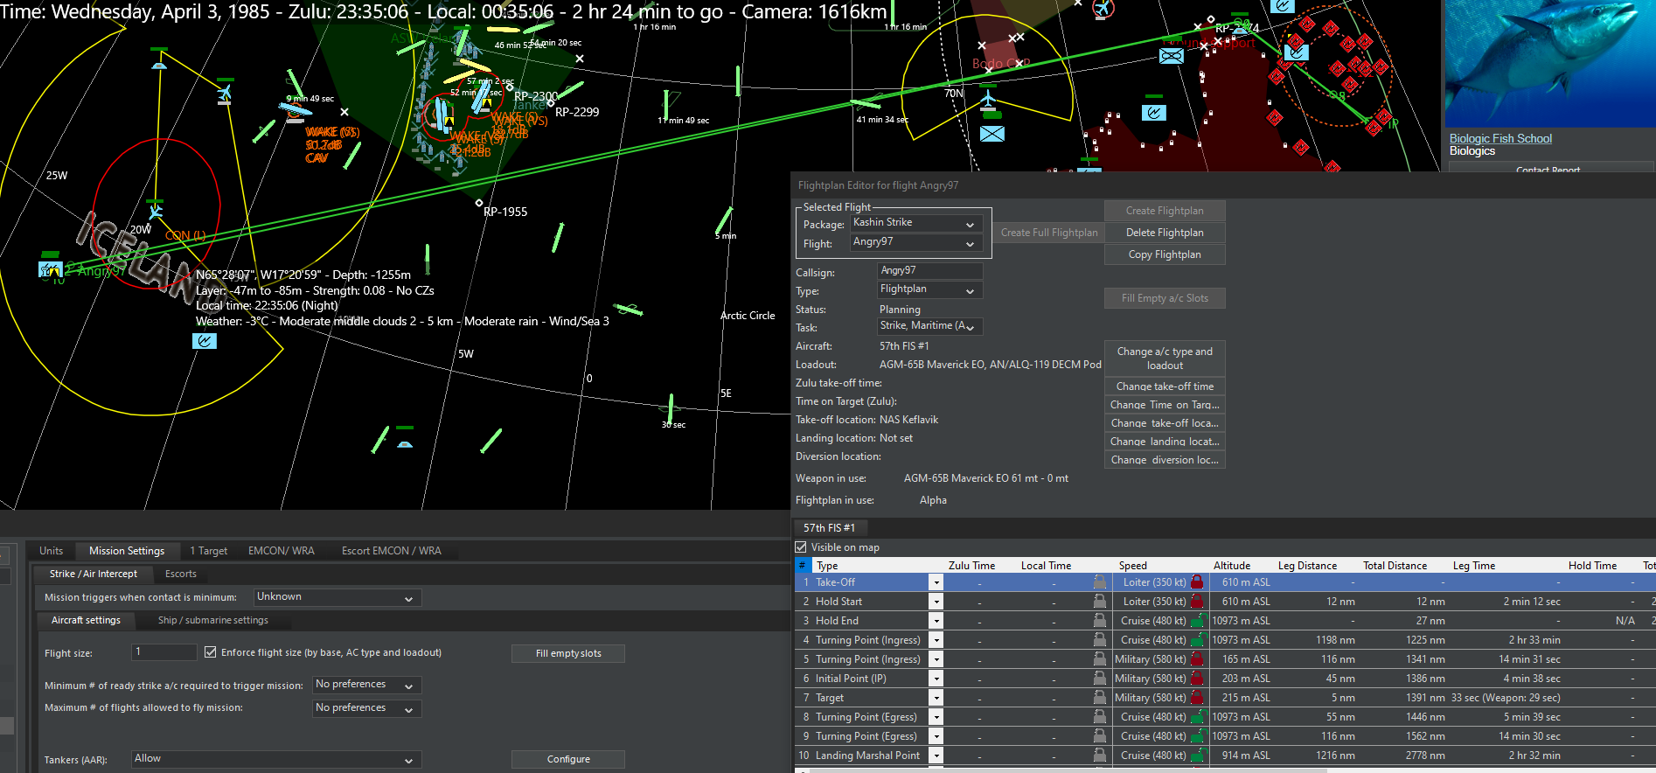
Task: Open the Mission triggers Unknown dropdown
Action: pyautogui.click(x=337, y=597)
